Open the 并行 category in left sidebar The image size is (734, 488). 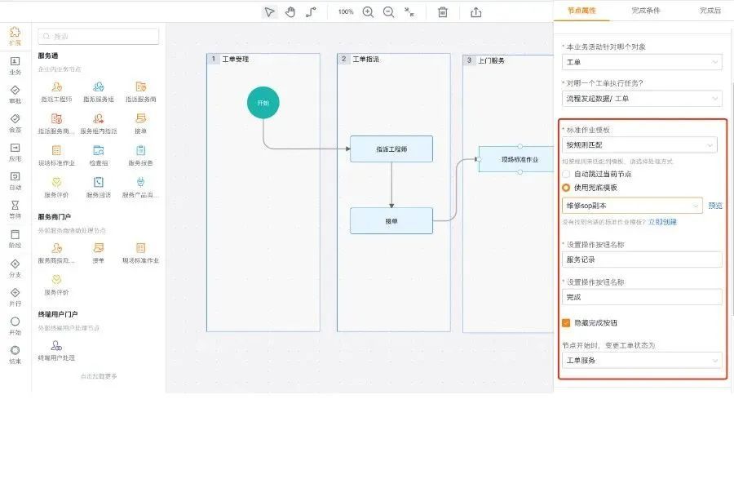[15, 297]
